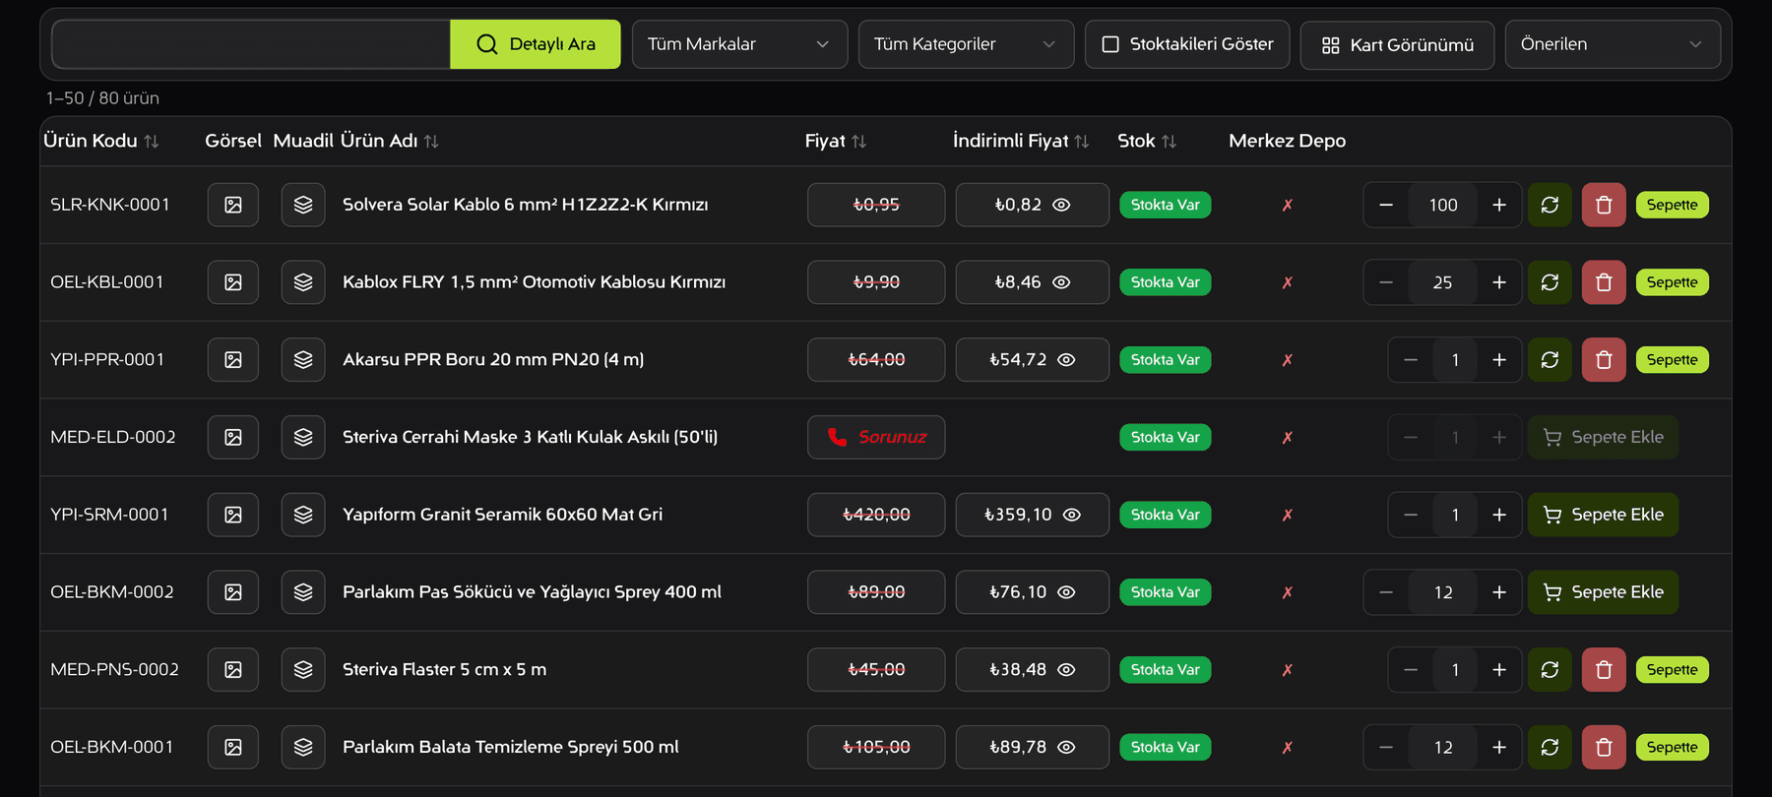Image resolution: width=1772 pixels, height=797 pixels.
Task: Decrease quantity for Parlakım Pas Sökücü
Action: tap(1386, 592)
